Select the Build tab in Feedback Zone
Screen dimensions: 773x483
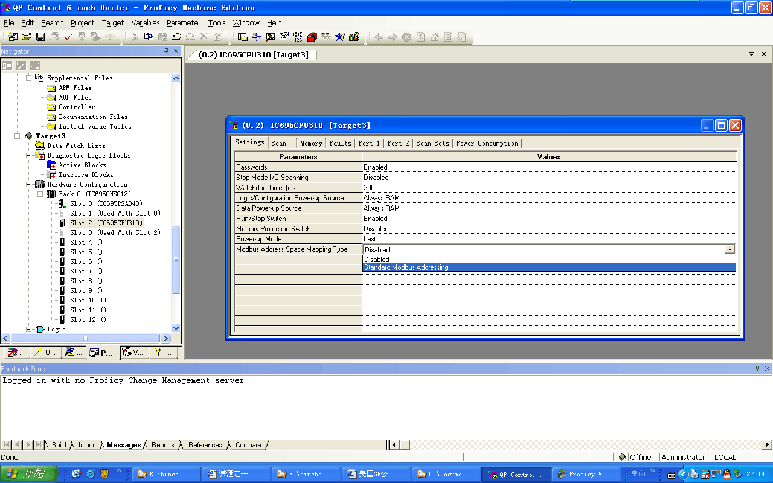pos(59,445)
